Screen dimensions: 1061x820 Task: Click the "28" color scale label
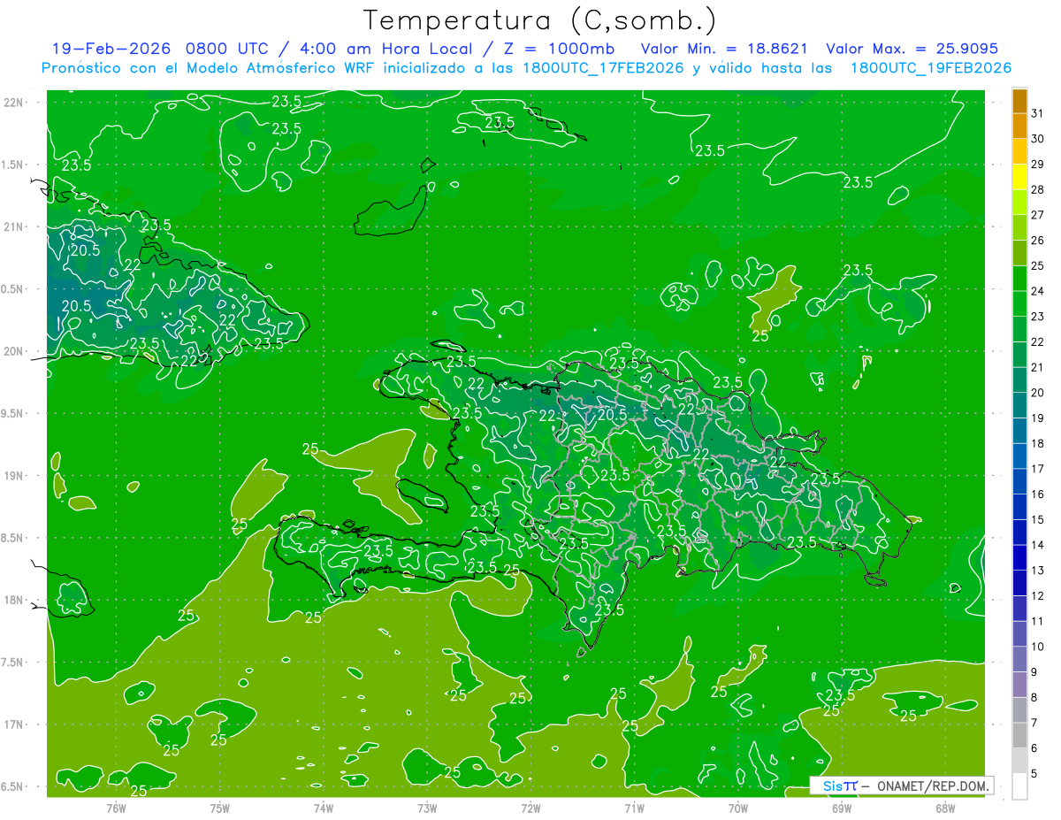(x=1038, y=189)
